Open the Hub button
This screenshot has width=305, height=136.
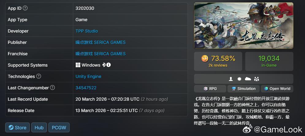click(x=39, y=127)
